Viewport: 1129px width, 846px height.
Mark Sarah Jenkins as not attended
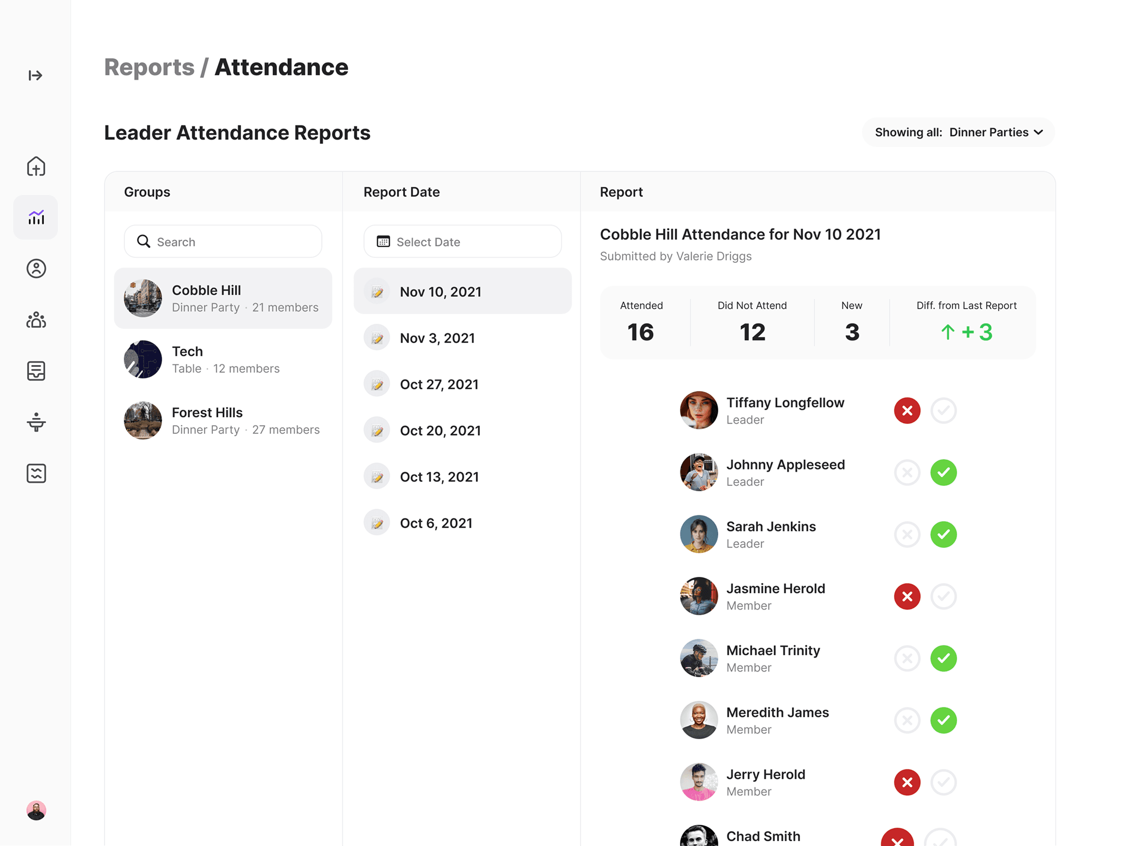click(x=907, y=534)
